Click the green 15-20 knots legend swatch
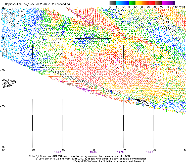The image size is (186, 163). pyautogui.click(x=132, y=3)
